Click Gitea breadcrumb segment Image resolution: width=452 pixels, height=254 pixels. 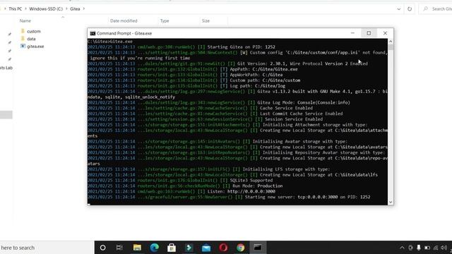tap(75, 9)
